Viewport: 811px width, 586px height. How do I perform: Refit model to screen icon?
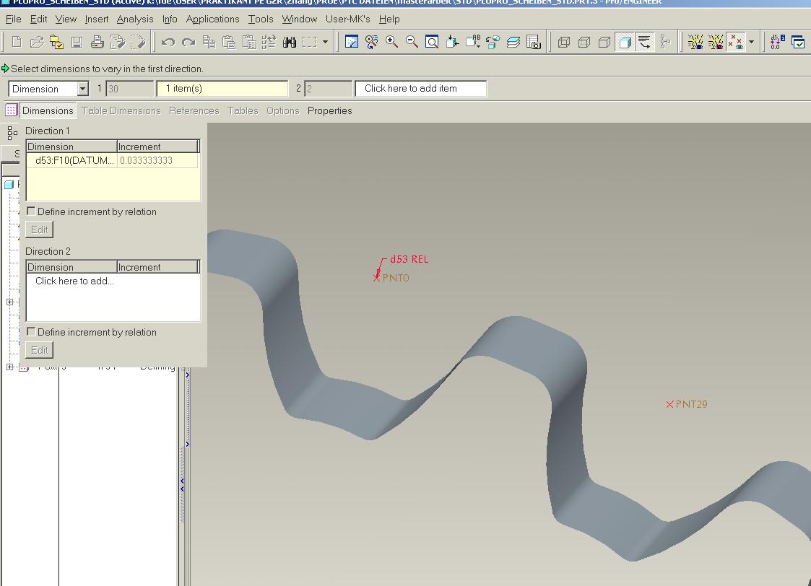click(432, 42)
